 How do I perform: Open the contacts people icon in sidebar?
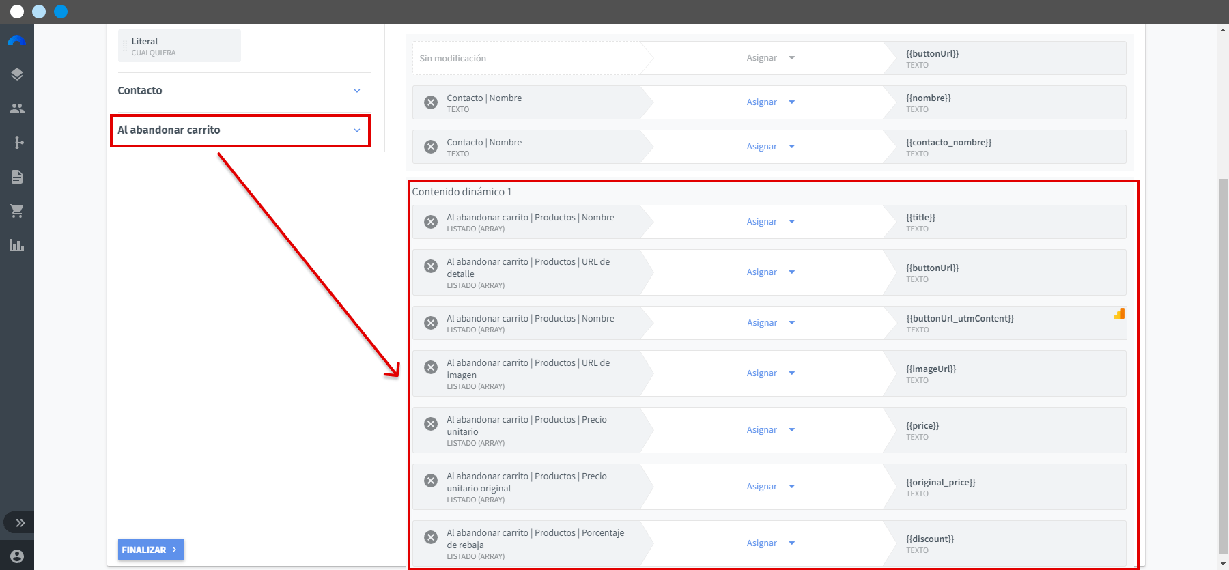point(17,109)
